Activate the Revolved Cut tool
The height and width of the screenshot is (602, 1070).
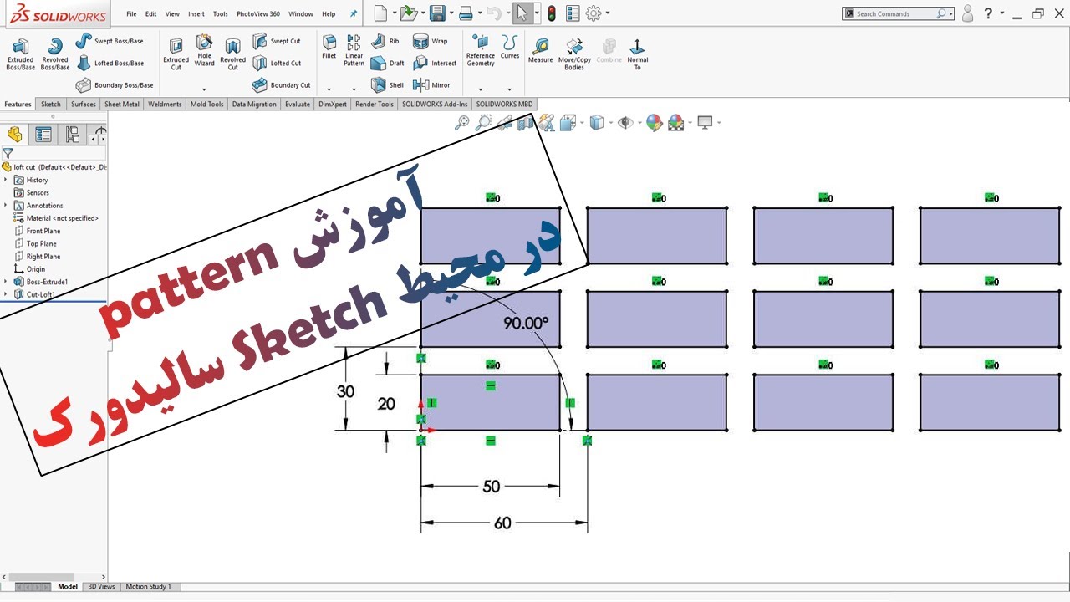click(x=232, y=54)
